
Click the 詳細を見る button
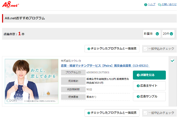(149, 75)
